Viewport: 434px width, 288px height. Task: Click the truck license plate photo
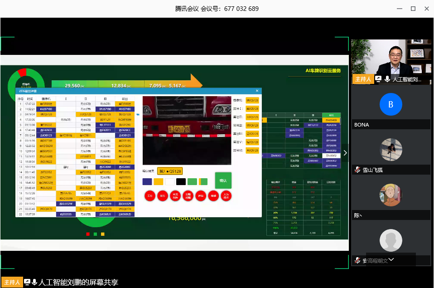(x=187, y=130)
